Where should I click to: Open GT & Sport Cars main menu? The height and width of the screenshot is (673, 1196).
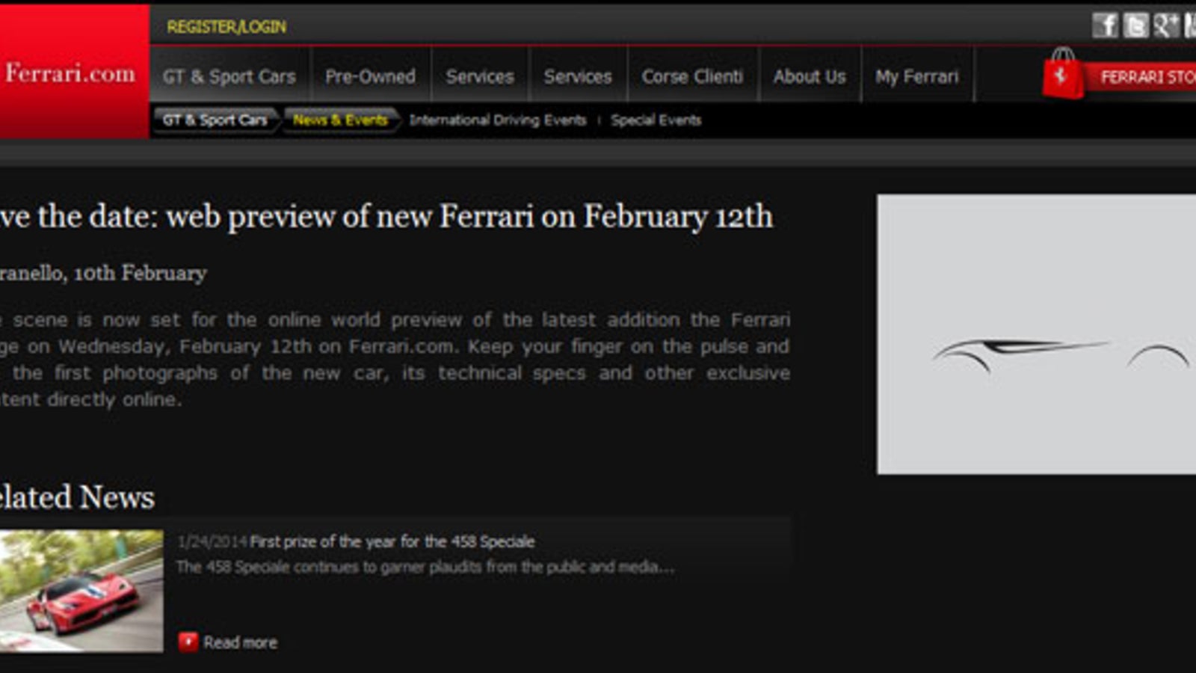click(x=229, y=76)
